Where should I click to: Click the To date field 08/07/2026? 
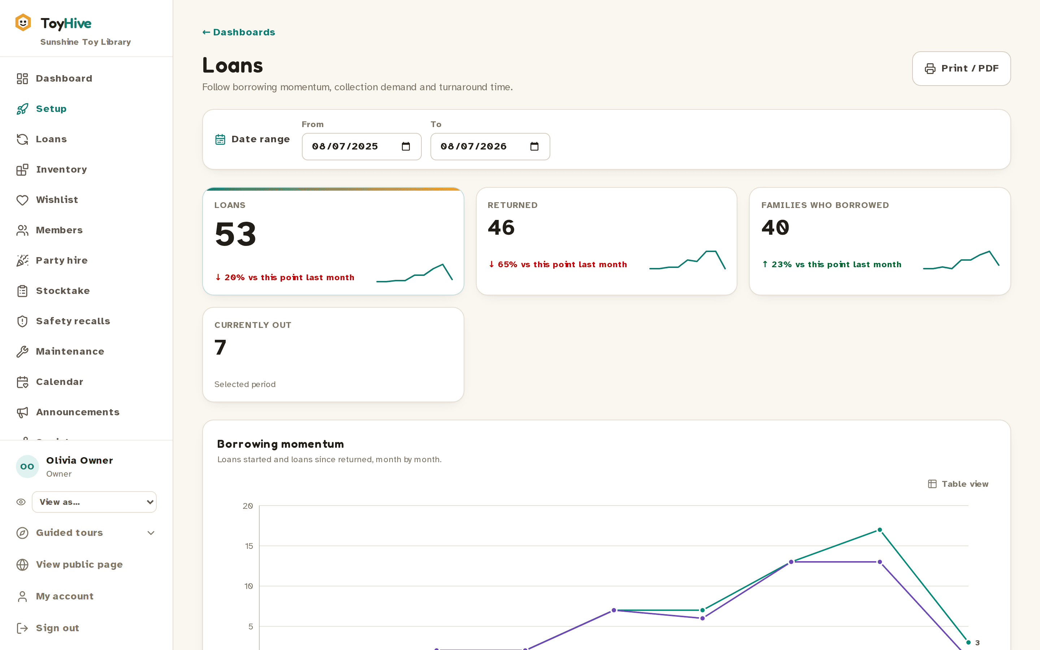point(490,147)
